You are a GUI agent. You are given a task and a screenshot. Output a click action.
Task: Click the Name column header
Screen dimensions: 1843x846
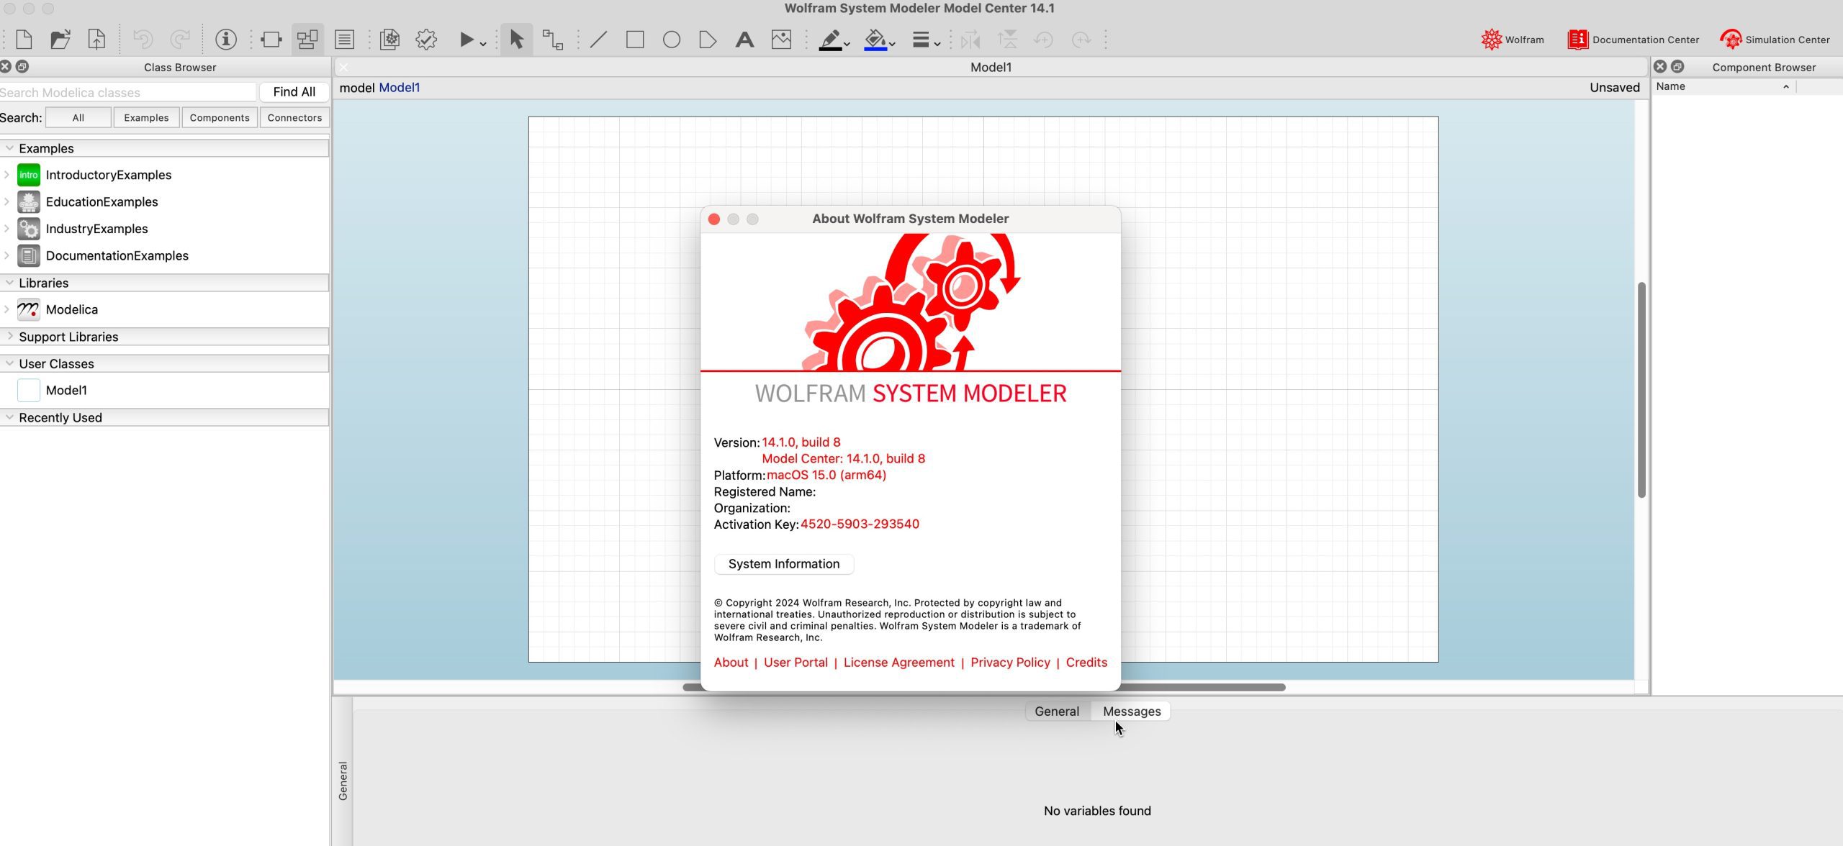point(1723,86)
